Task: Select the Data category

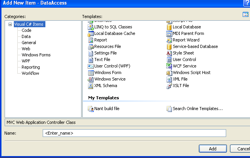Action: (26, 36)
